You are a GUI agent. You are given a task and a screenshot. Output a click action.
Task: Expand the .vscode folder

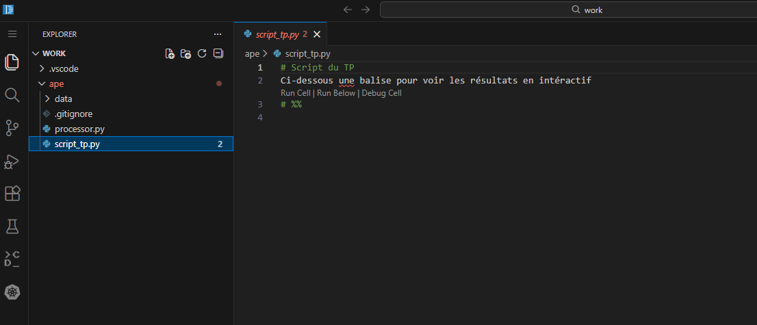coord(64,68)
